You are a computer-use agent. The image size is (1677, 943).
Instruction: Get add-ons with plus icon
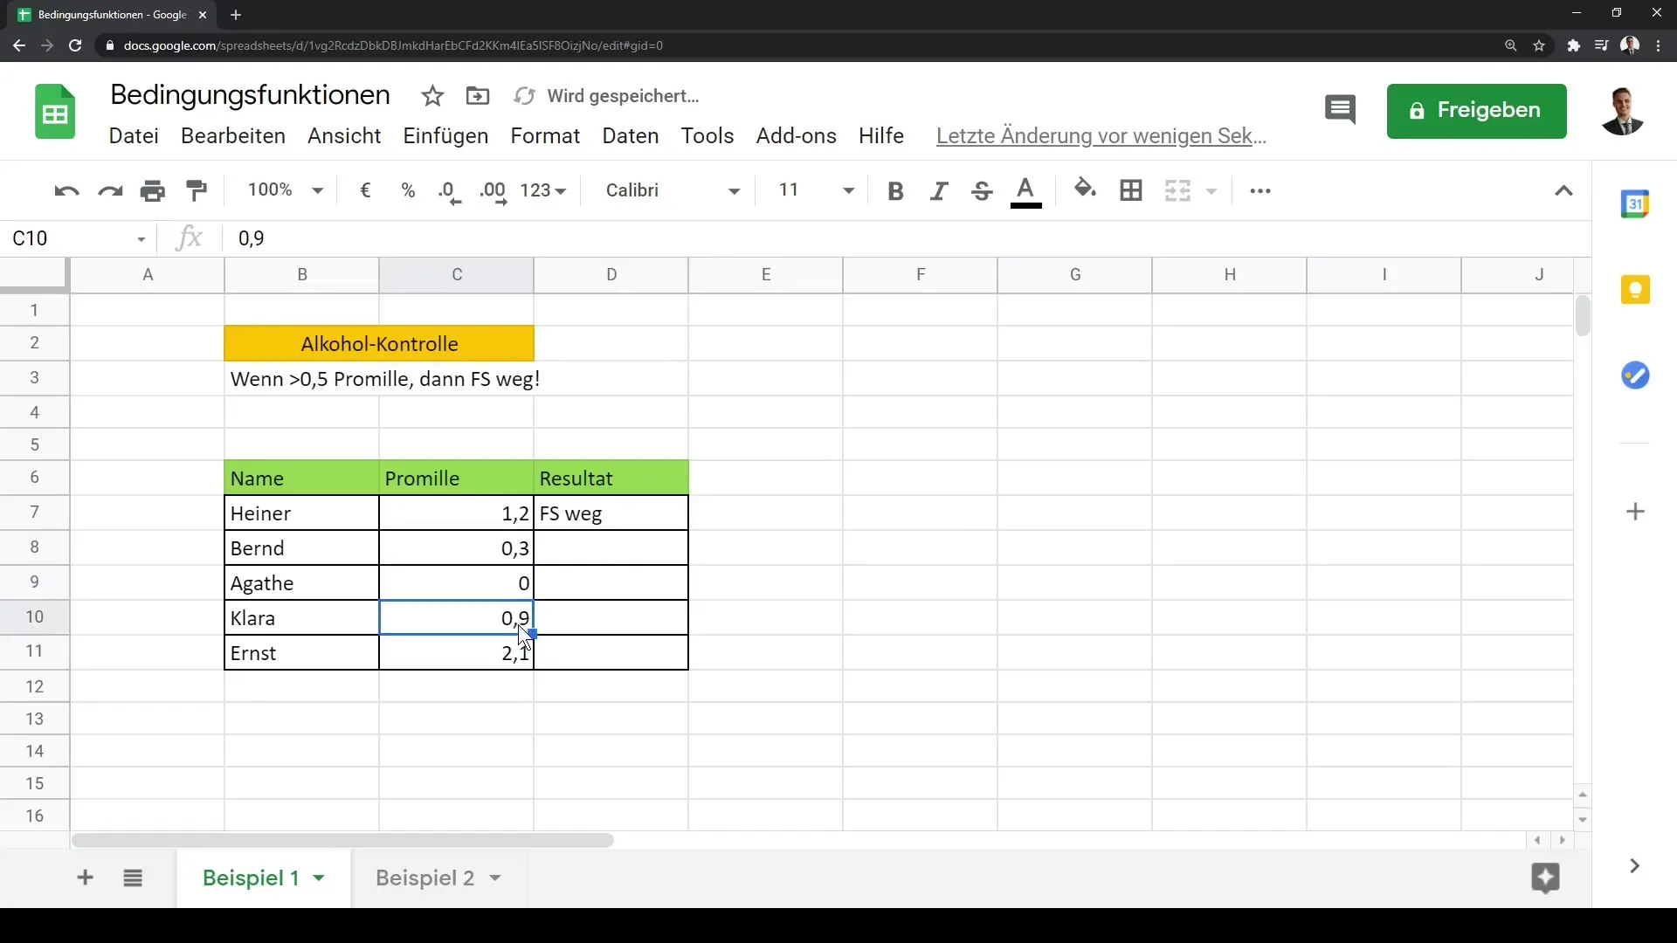[1635, 512]
